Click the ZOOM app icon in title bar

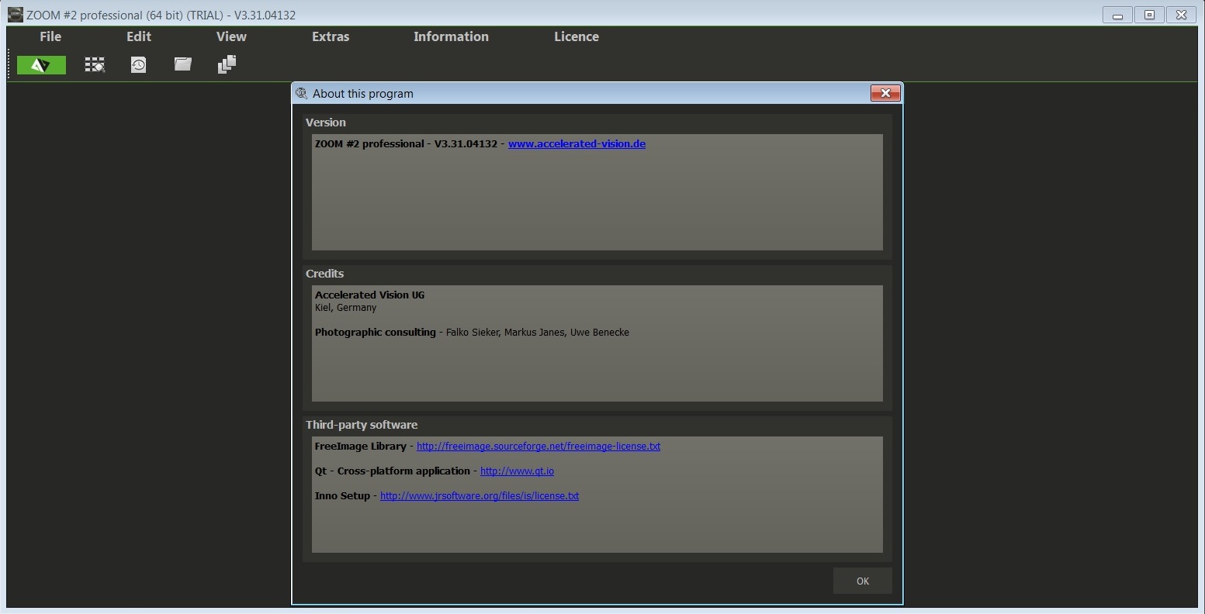pos(15,15)
